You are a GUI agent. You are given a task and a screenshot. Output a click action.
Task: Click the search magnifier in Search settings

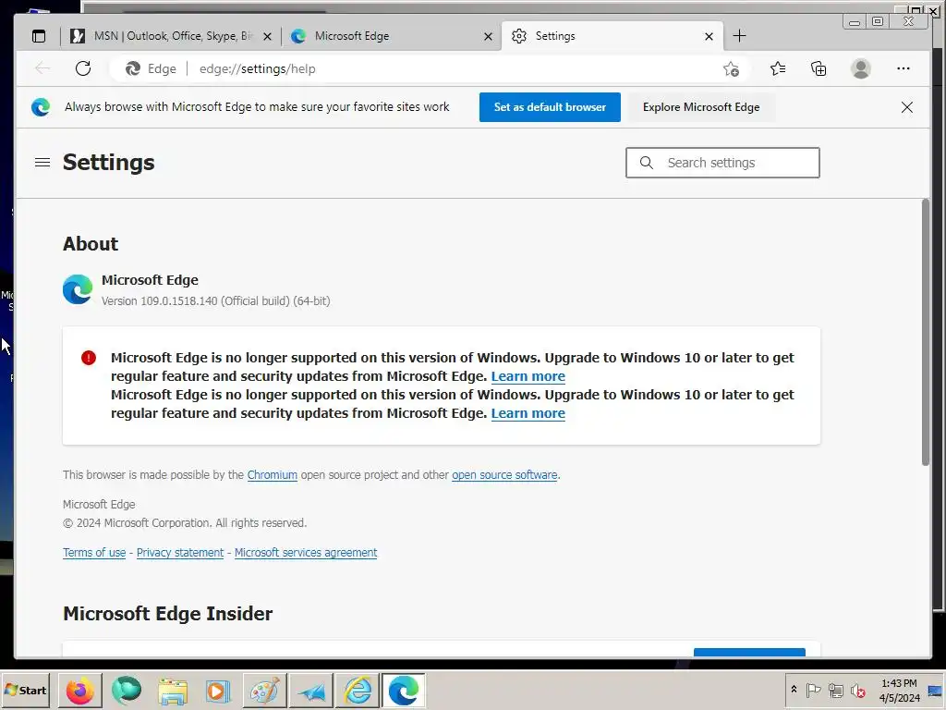646,163
